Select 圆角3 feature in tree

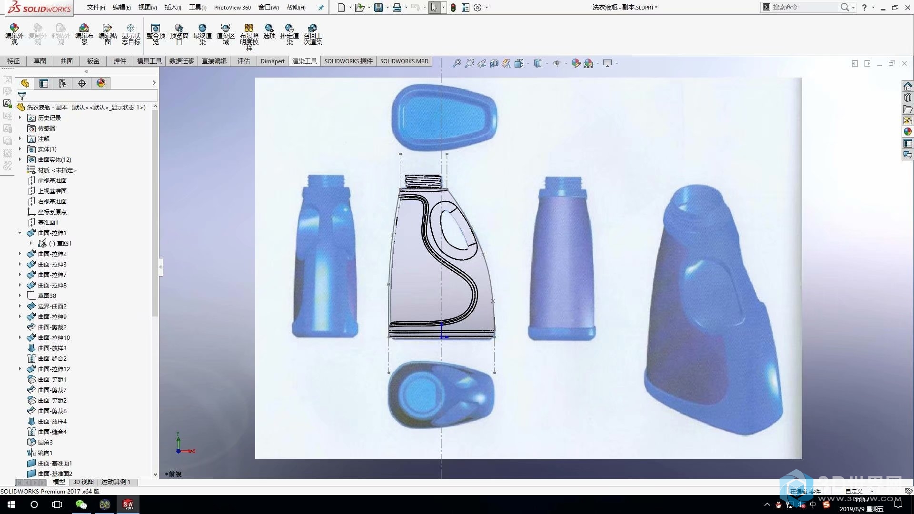click(45, 442)
